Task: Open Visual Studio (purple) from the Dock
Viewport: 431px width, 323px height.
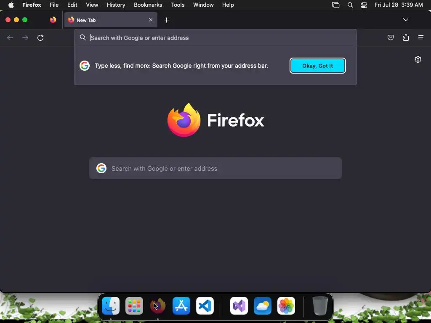Action: click(239, 305)
